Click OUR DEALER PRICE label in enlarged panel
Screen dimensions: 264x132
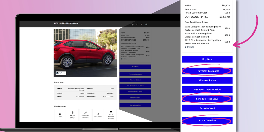[x=196, y=17]
